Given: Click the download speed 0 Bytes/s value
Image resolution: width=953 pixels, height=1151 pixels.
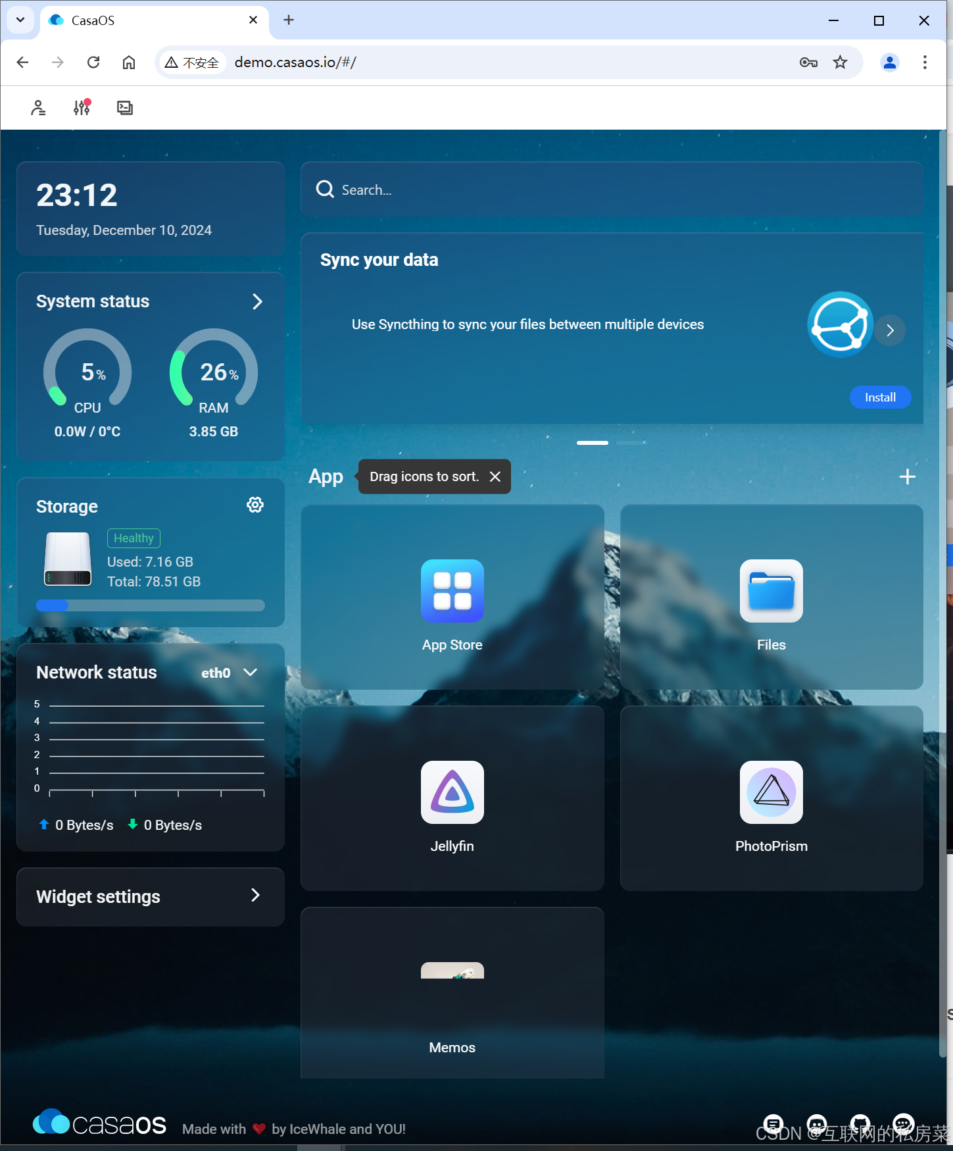Looking at the screenshot, I should pyautogui.click(x=173, y=825).
